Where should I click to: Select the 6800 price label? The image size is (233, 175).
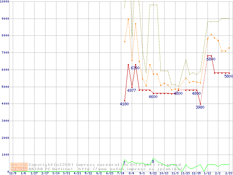tap(211, 59)
